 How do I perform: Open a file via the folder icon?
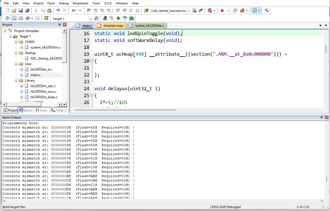[14, 10]
